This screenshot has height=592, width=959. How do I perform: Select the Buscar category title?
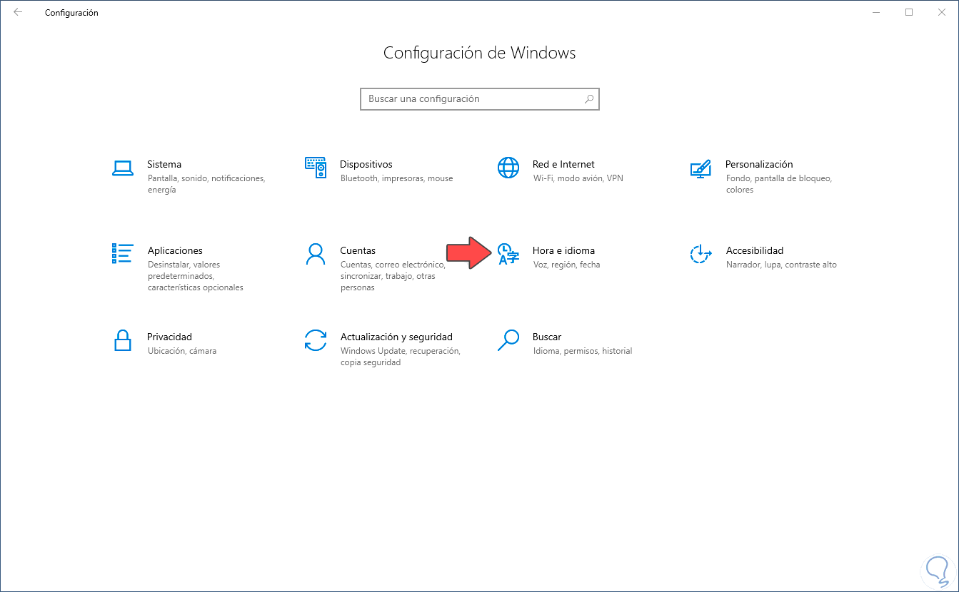[547, 337]
